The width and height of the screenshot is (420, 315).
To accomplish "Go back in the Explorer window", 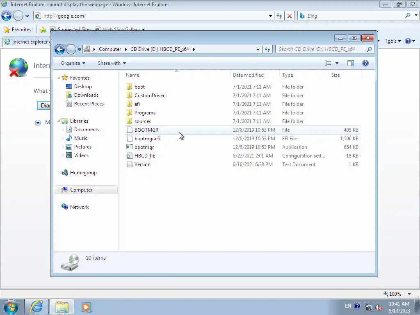I will tap(59, 49).
